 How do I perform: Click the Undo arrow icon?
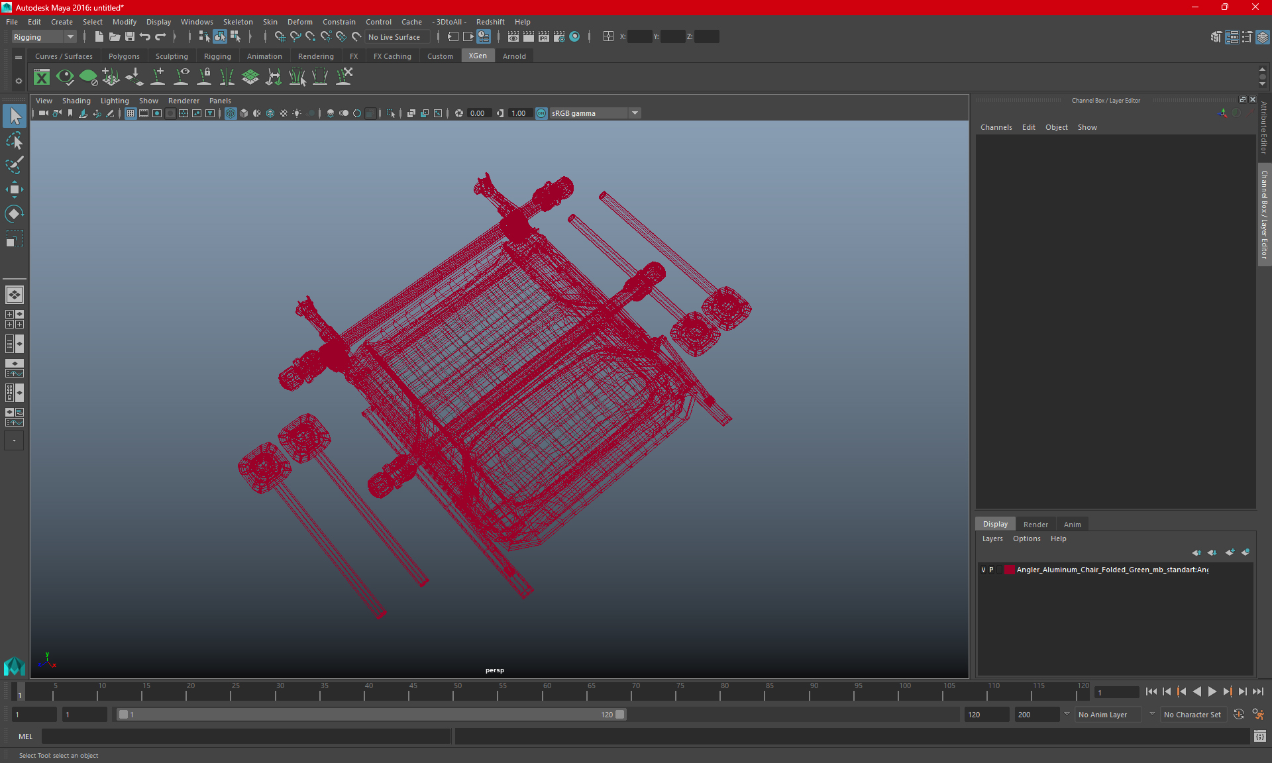[x=145, y=37]
